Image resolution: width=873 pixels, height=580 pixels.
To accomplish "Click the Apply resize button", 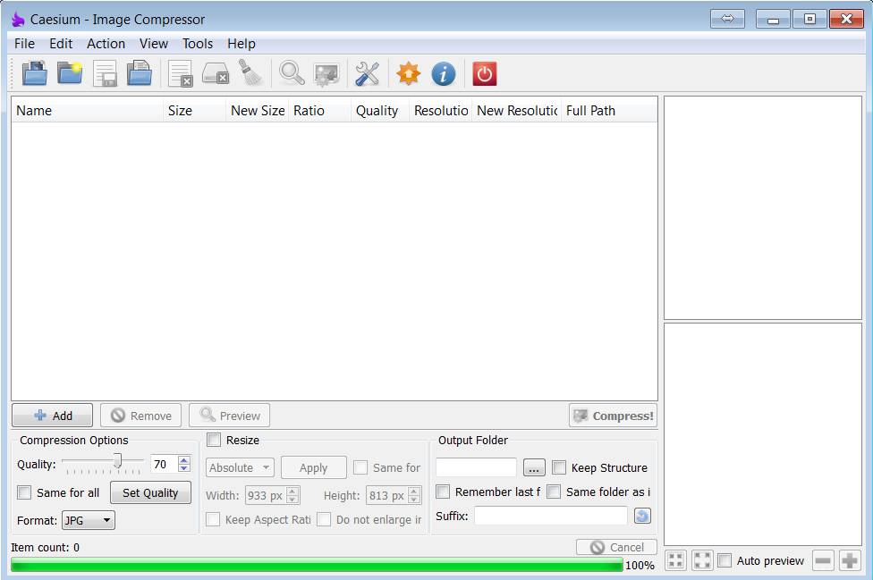I will pos(313,467).
